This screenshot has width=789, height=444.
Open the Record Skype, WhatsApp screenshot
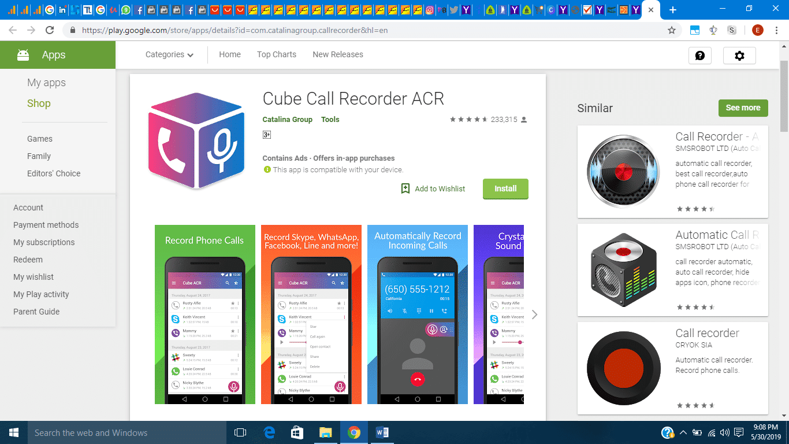click(x=311, y=314)
